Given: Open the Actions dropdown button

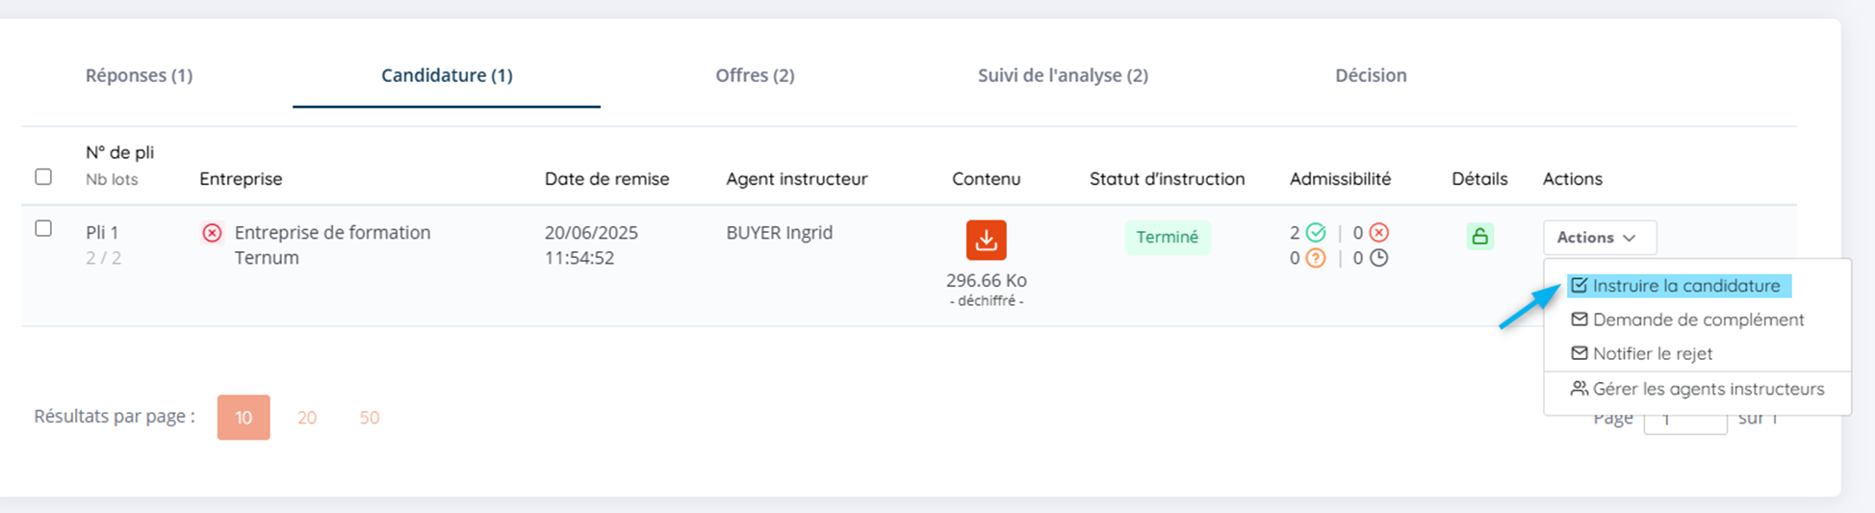Looking at the screenshot, I should [1599, 238].
